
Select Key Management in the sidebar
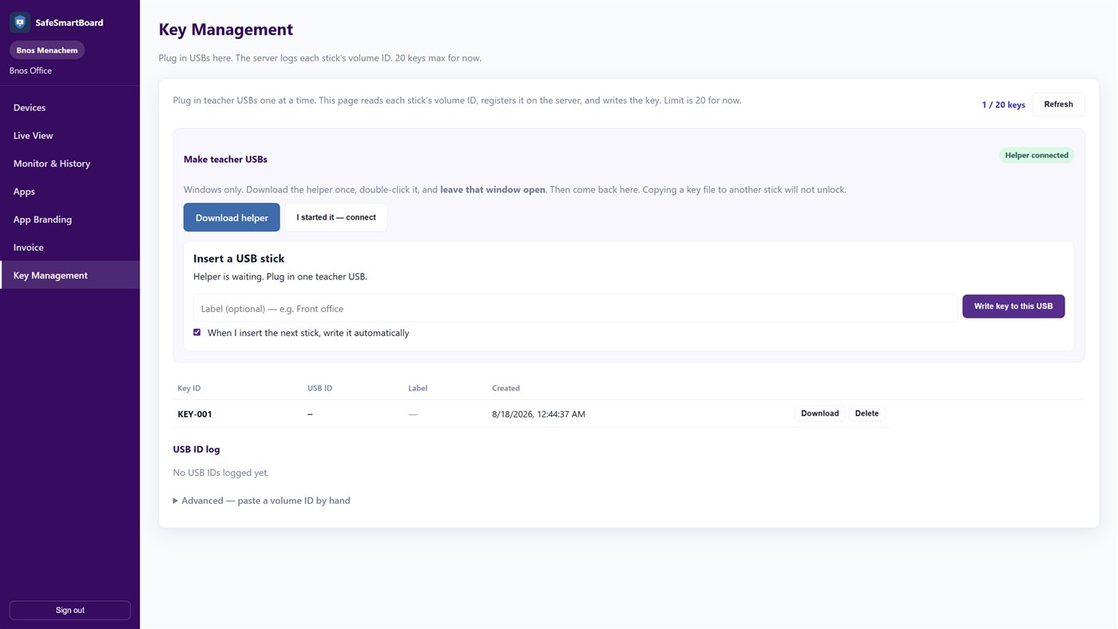[x=69, y=275]
